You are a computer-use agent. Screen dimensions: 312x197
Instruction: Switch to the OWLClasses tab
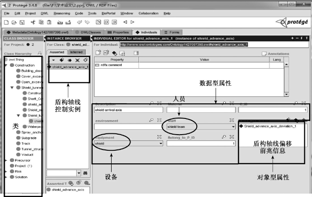pos(88,32)
